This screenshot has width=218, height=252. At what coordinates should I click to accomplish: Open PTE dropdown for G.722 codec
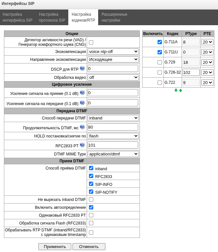click(x=207, y=82)
